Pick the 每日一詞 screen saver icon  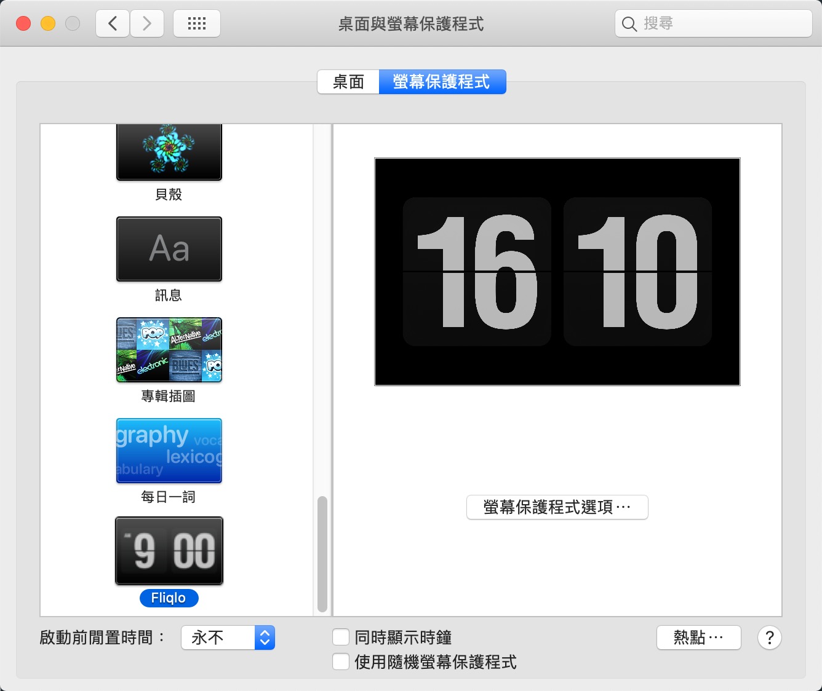[x=169, y=451]
